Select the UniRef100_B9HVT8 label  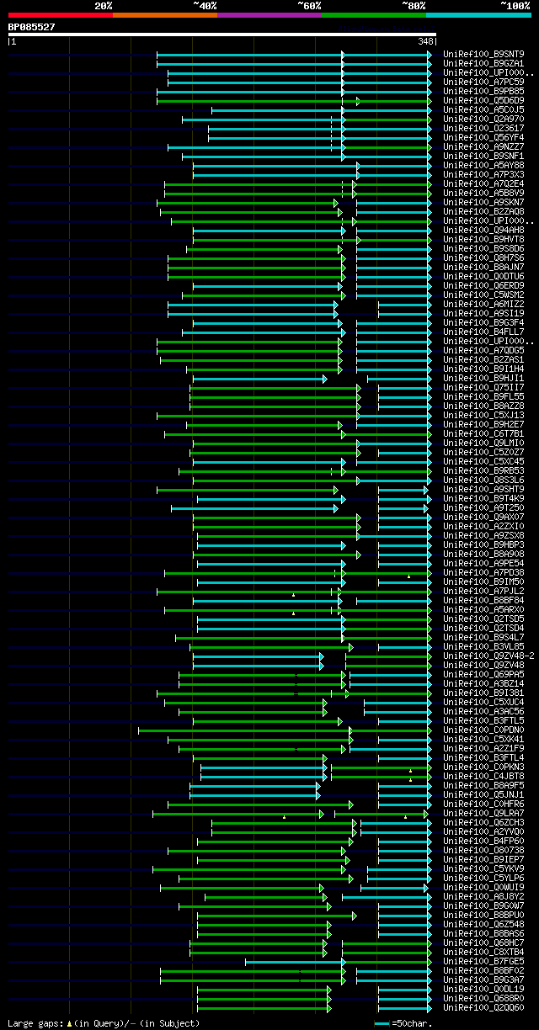coord(483,239)
